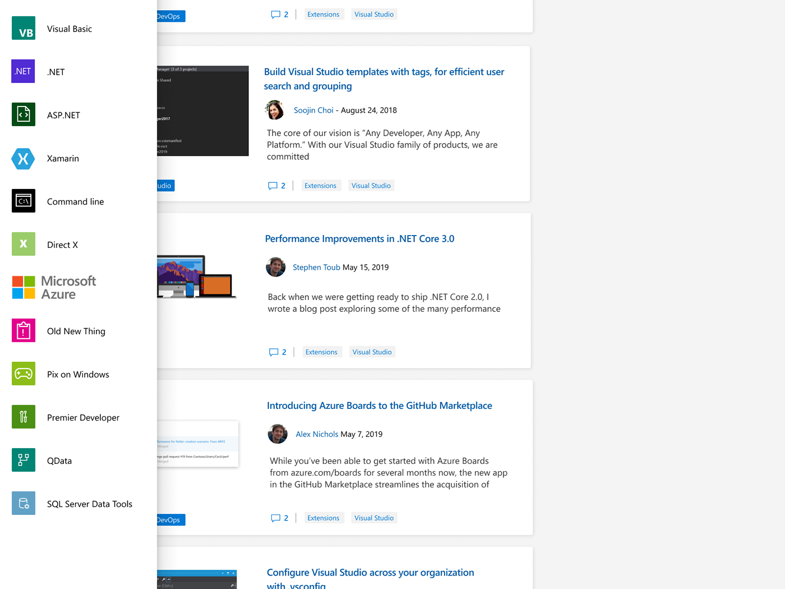The height and width of the screenshot is (589, 785).
Task: Open Soojin Choi's avatar photo
Action: pyautogui.click(x=275, y=110)
